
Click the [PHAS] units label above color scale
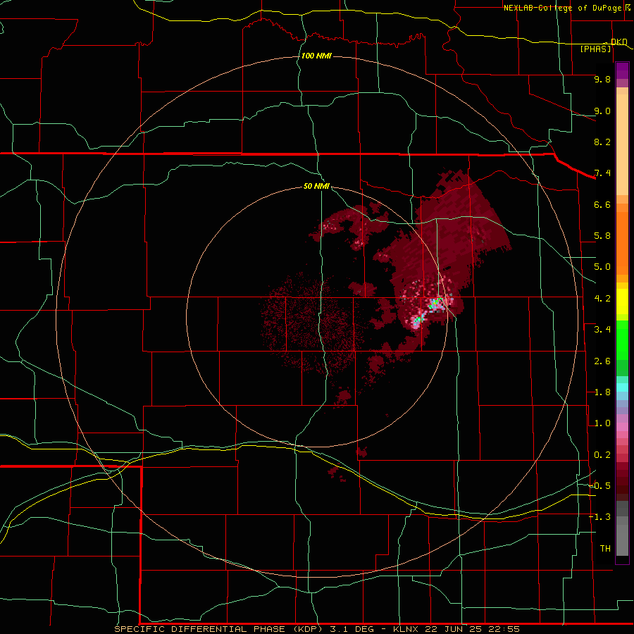595,49
